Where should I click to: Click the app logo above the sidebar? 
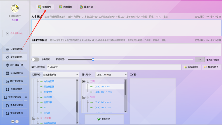(15, 8)
